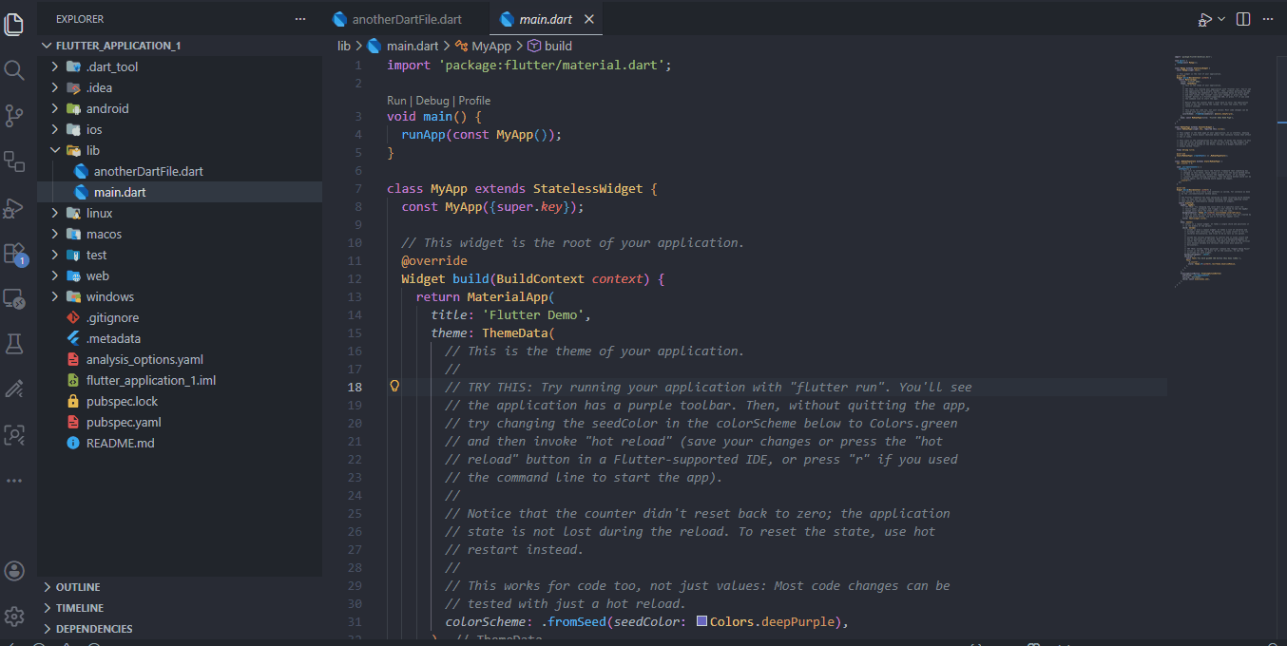Click MyApp in the breadcrumb path
Screen dimensions: 1287x646
click(x=491, y=46)
